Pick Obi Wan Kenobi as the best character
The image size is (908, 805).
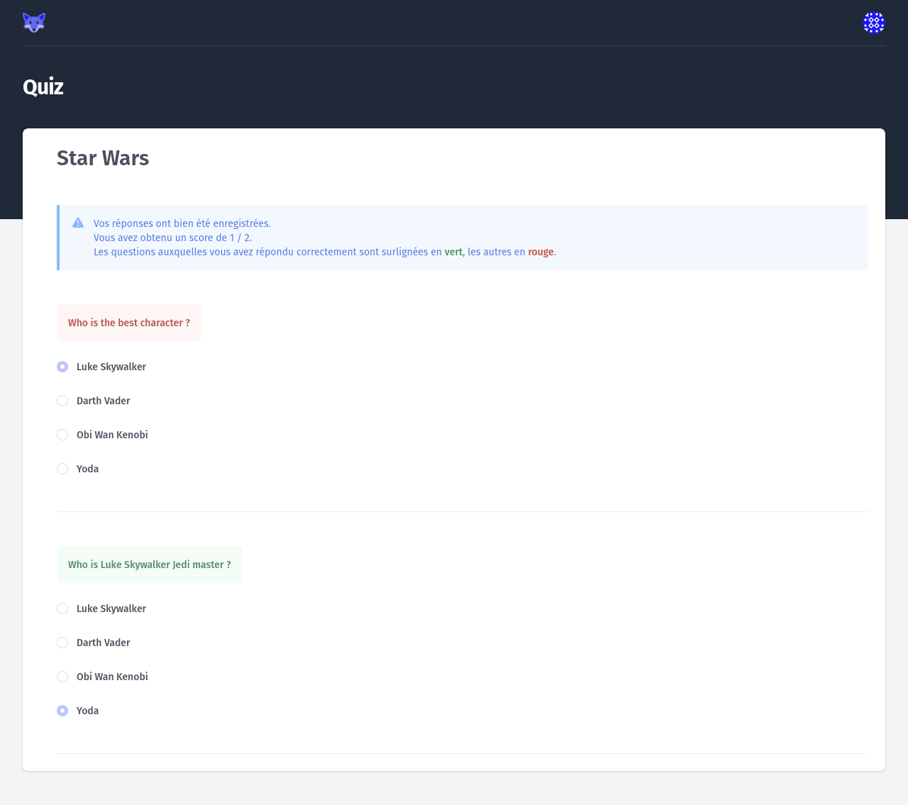(x=62, y=435)
